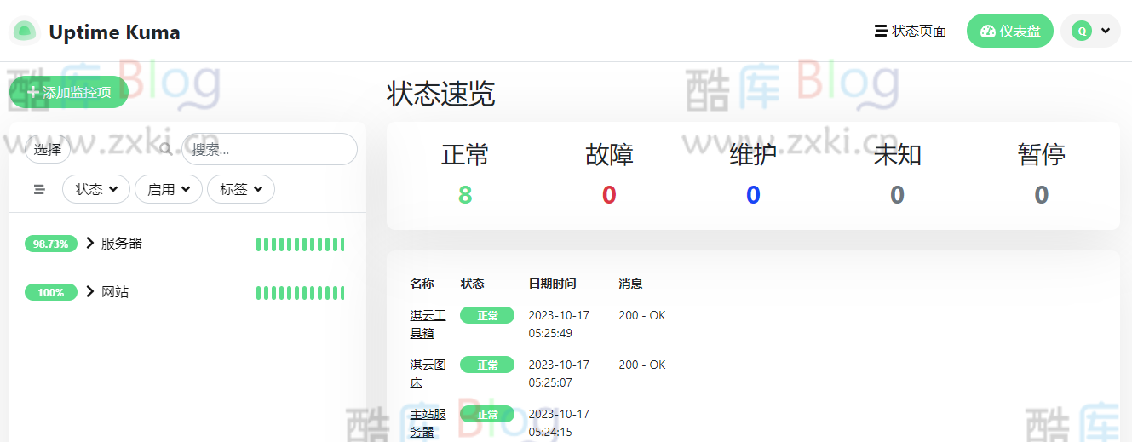
Task: Click the 未知 count of 0
Action: click(897, 195)
